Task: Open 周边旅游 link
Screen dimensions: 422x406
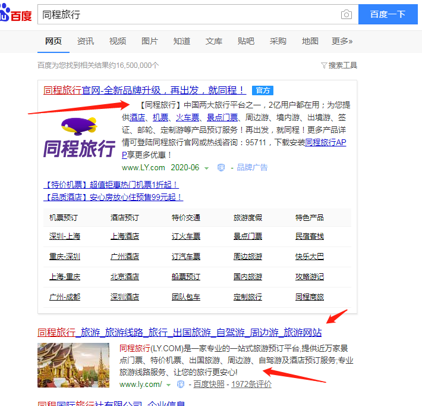Action: point(248,257)
